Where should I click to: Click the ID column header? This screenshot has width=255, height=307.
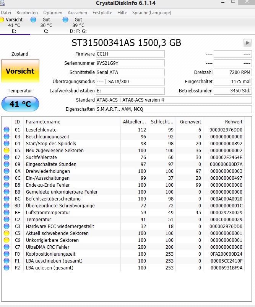click(x=17, y=122)
